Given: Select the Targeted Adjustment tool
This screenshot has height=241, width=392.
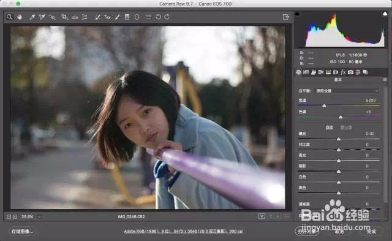Looking at the screenshot, I should click(52, 17).
